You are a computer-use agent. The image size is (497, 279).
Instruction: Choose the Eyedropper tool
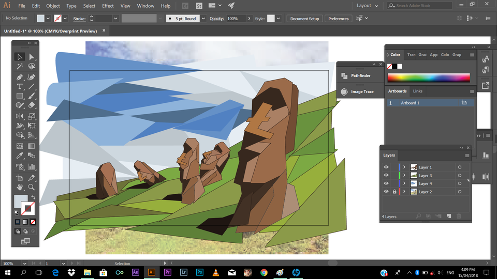(x=20, y=156)
